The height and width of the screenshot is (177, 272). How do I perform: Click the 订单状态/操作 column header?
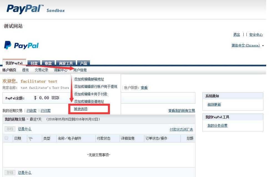(x=156, y=139)
